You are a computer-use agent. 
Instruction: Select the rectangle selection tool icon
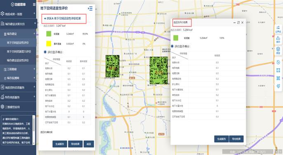pyautogui.click(x=278, y=70)
